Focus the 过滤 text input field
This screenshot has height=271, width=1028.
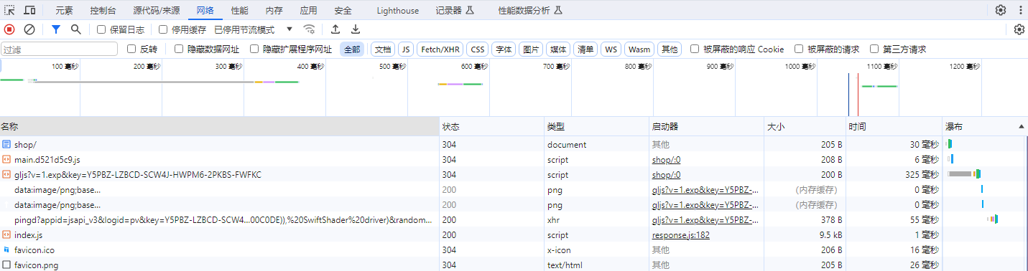tap(59, 49)
